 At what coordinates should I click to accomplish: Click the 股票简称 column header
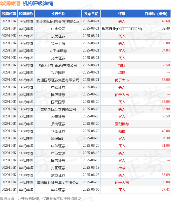click(x=26, y=14)
